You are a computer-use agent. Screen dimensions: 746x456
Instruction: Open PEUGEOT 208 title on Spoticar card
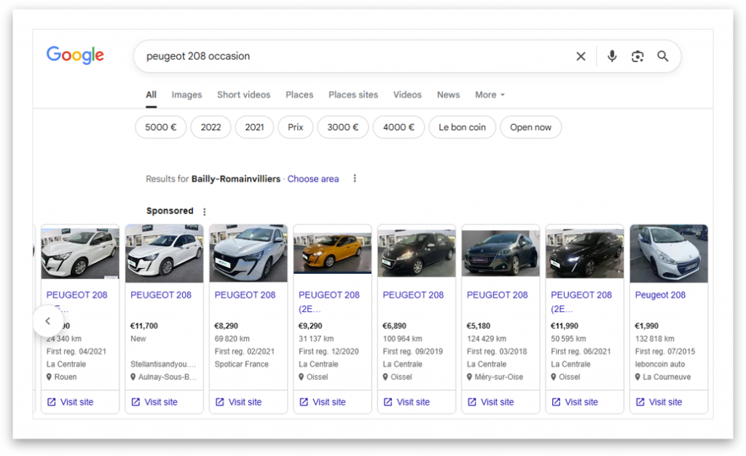click(245, 295)
